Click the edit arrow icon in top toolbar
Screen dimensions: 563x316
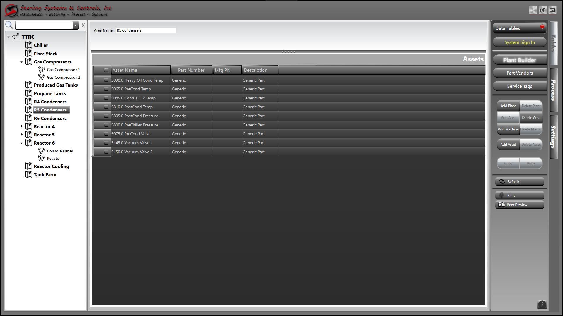tap(542, 10)
